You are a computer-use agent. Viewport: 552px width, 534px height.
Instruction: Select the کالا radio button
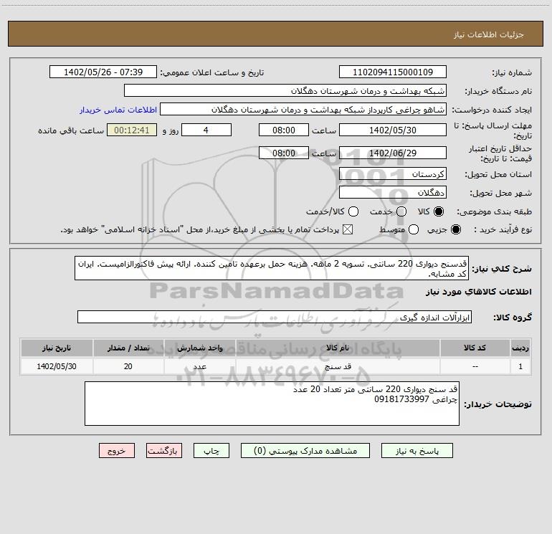tap(439, 211)
